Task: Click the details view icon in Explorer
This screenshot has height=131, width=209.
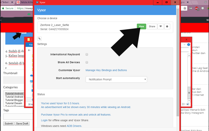Action: (x=184, y=104)
